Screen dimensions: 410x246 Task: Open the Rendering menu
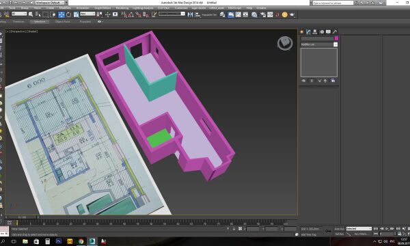tap(122, 8)
